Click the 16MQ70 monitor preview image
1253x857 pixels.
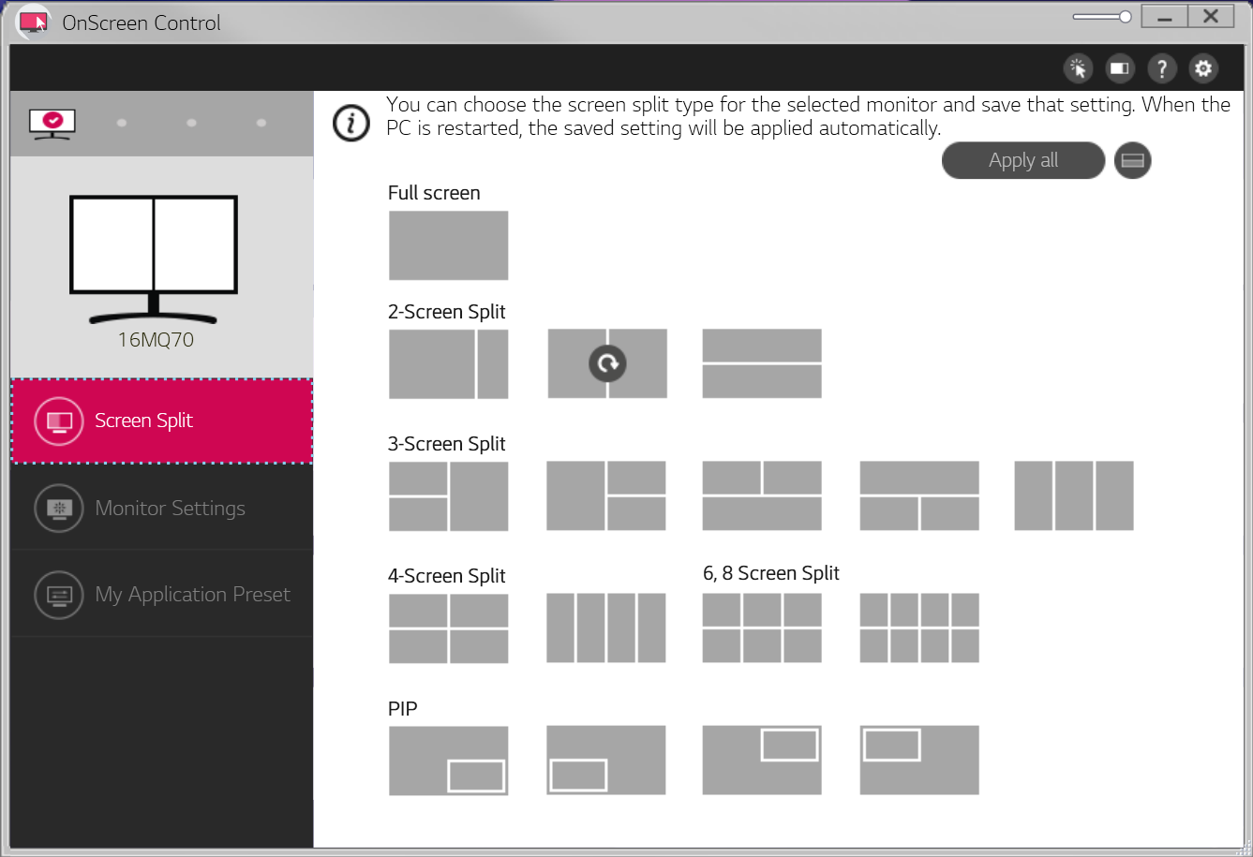[154, 259]
